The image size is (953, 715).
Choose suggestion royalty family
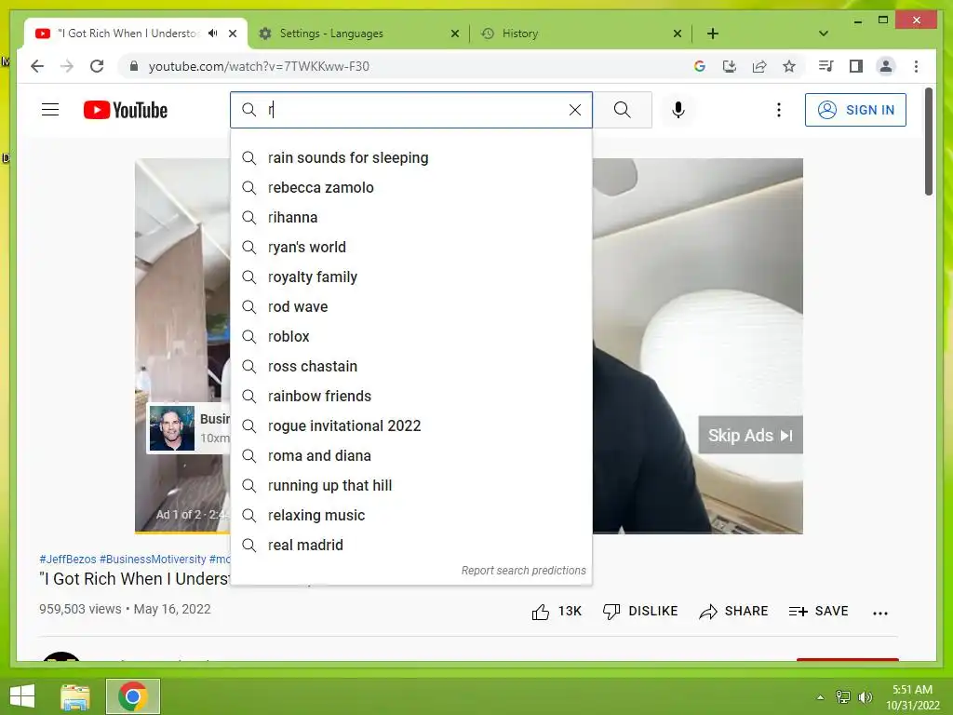pos(411,277)
